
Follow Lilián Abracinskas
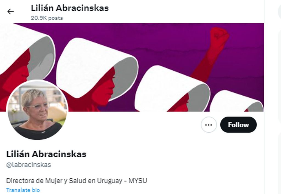click(x=238, y=125)
